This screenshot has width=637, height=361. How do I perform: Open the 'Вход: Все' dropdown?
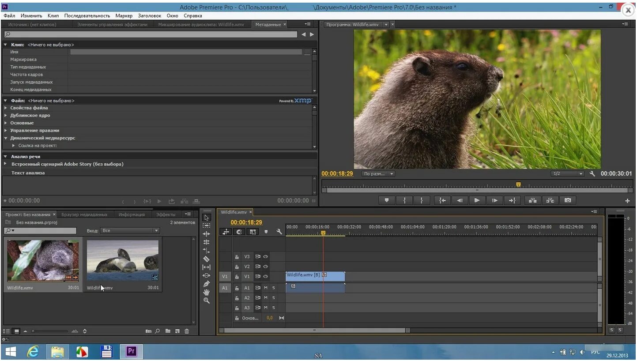[x=130, y=231]
